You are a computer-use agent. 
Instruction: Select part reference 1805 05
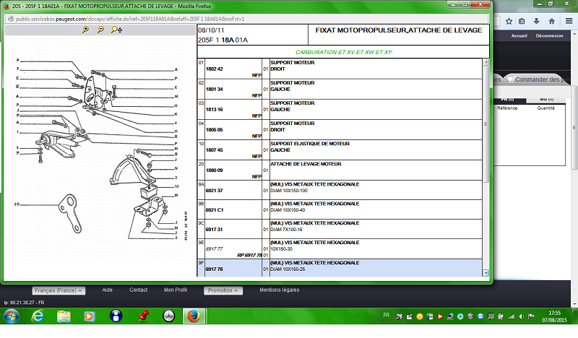pyautogui.click(x=214, y=130)
